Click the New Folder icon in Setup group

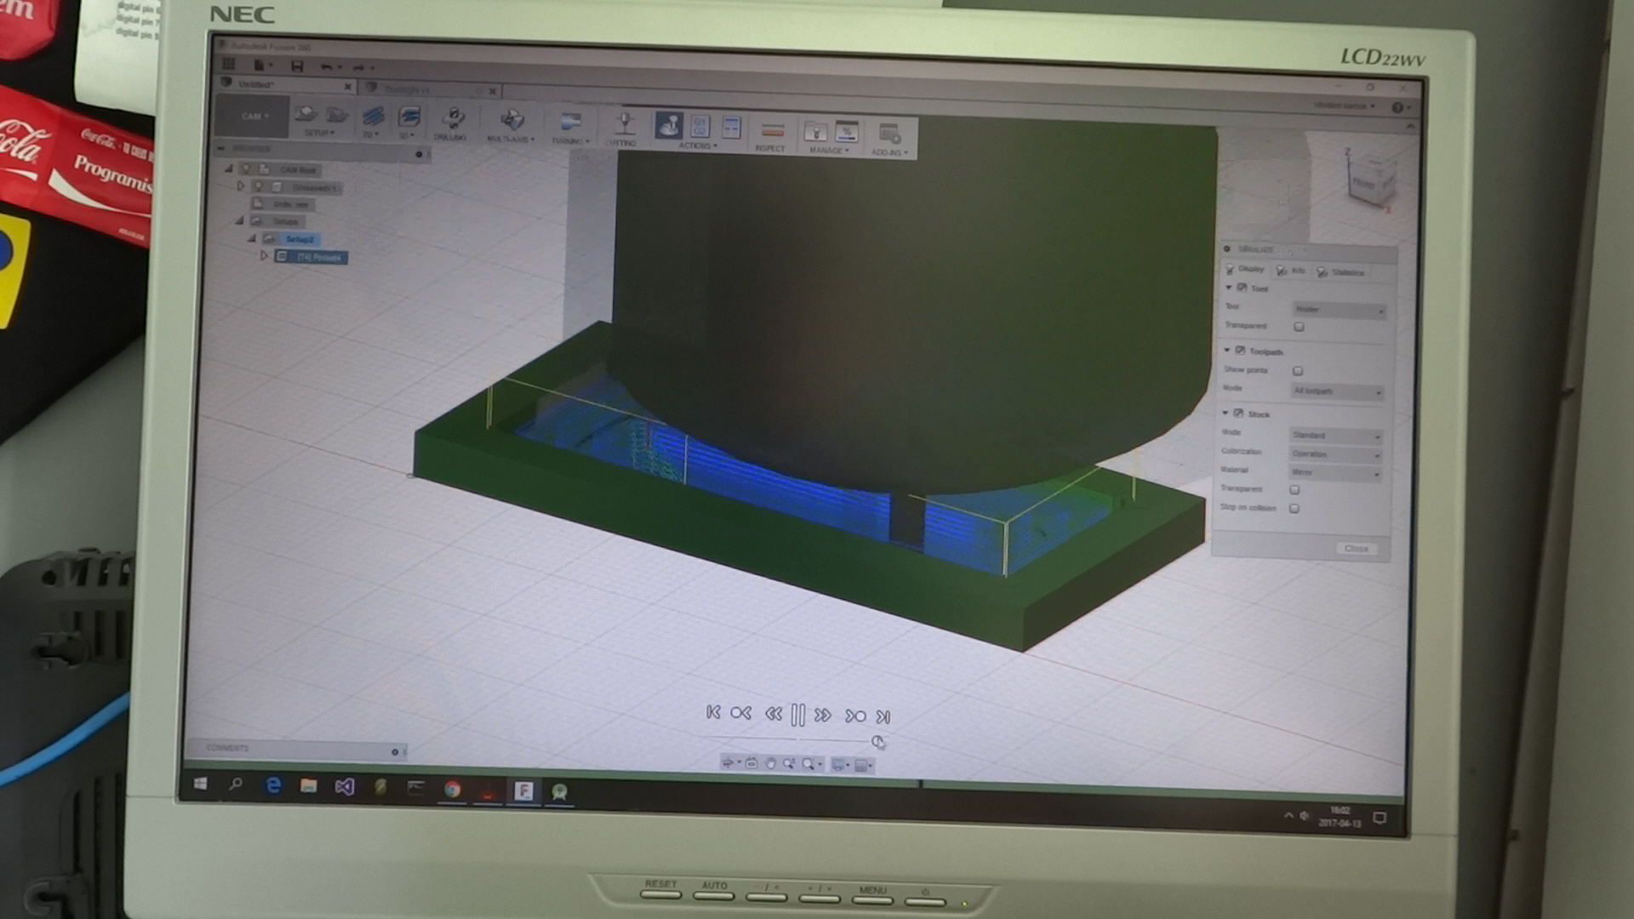tap(337, 114)
